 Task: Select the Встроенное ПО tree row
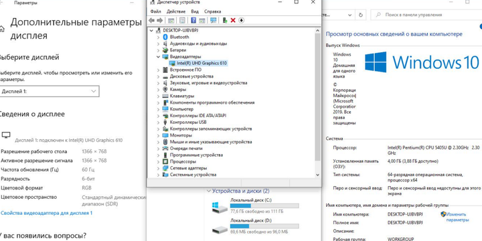[185, 70]
